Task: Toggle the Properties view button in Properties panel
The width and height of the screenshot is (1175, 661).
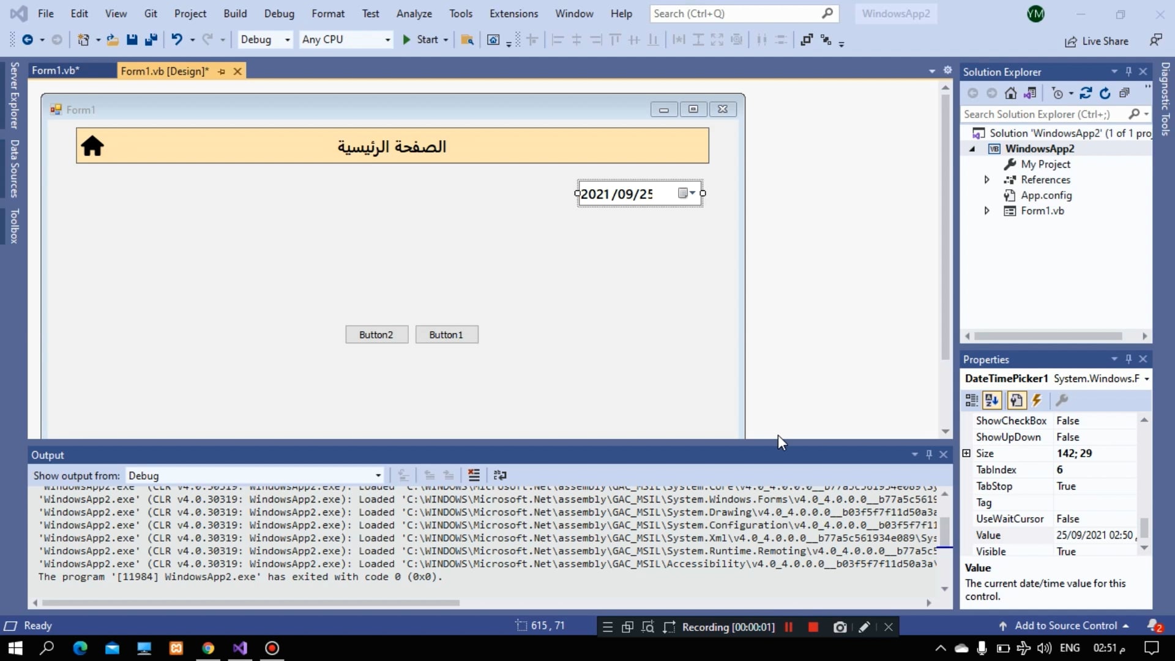Action: pos(1016,400)
